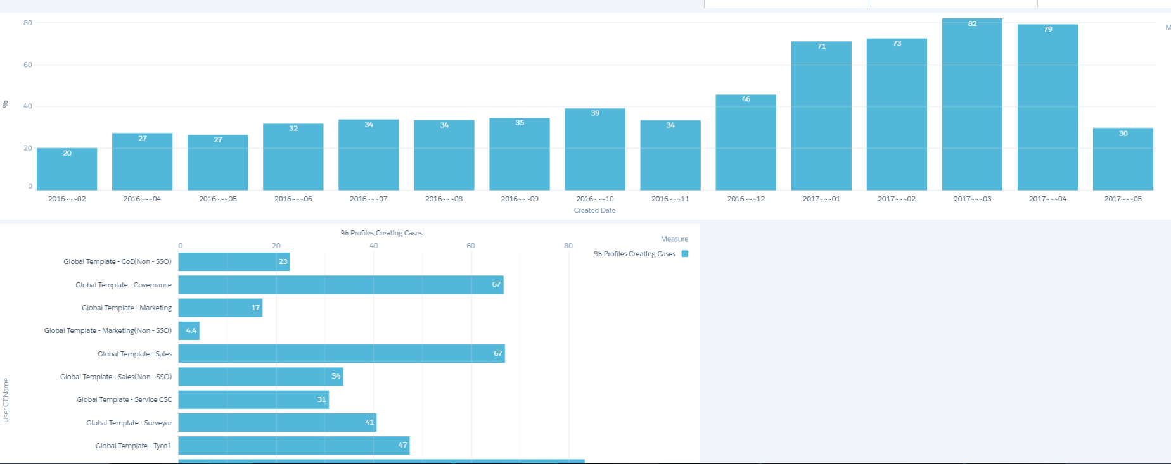Screen dimensions: 1171x464
Task: Click the "Global Template - Service CSC" row label
Action: pyautogui.click(x=124, y=399)
